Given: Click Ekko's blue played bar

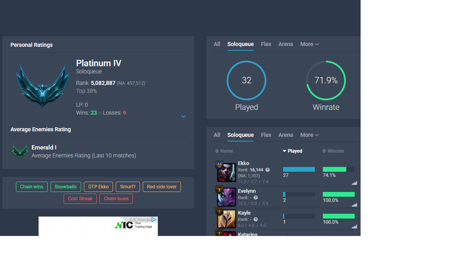Looking at the screenshot, I should [x=299, y=169].
